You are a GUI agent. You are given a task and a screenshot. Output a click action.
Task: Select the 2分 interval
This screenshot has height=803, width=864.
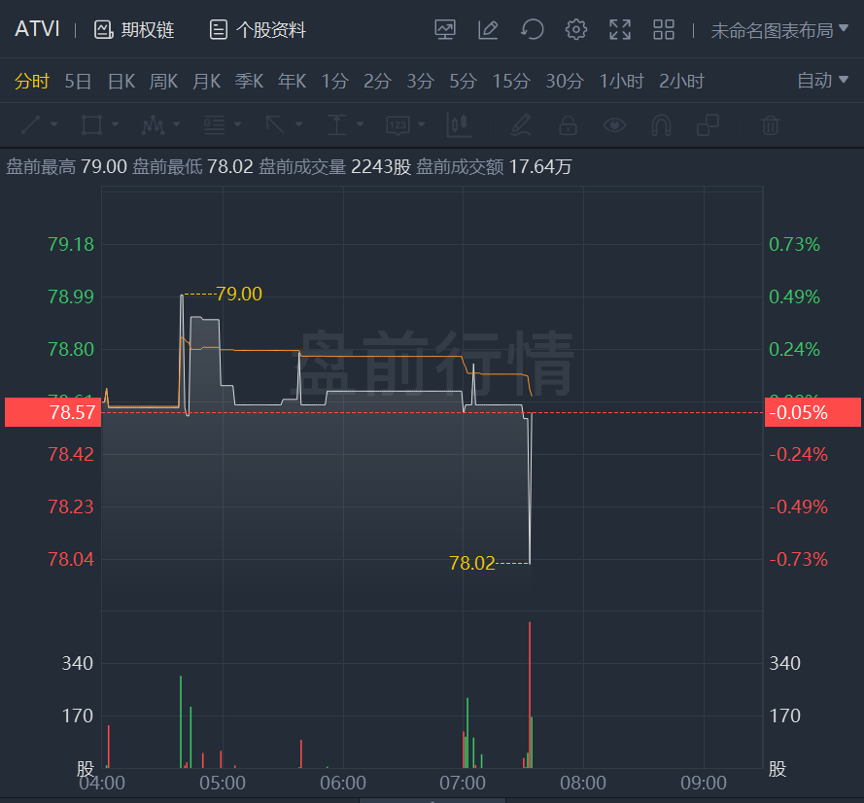pos(377,81)
